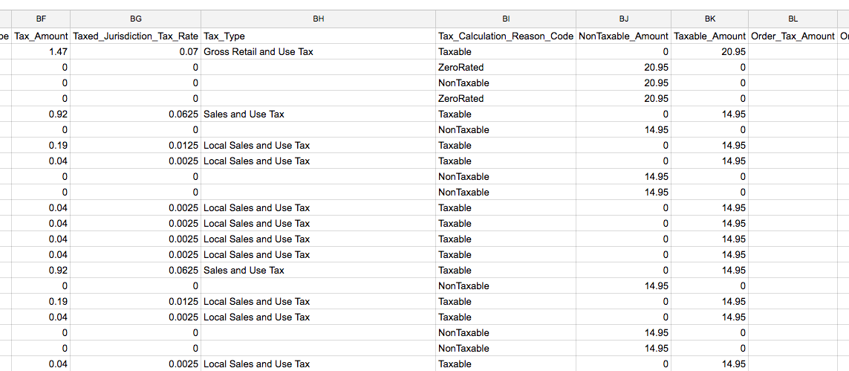Select the NonTaxable_Amount 0 in the Gross Retail row
This screenshot has height=371, width=849.
coord(623,52)
